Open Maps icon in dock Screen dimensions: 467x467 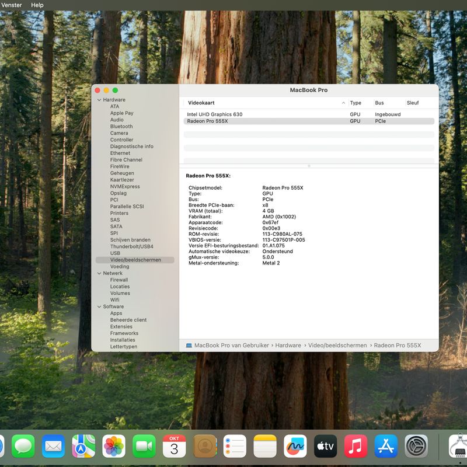(x=83, y=447)
